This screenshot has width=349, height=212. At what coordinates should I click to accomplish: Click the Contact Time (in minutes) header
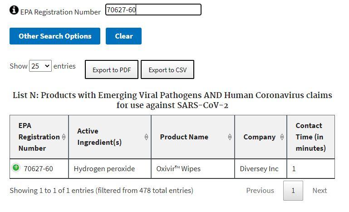[310, 137]
